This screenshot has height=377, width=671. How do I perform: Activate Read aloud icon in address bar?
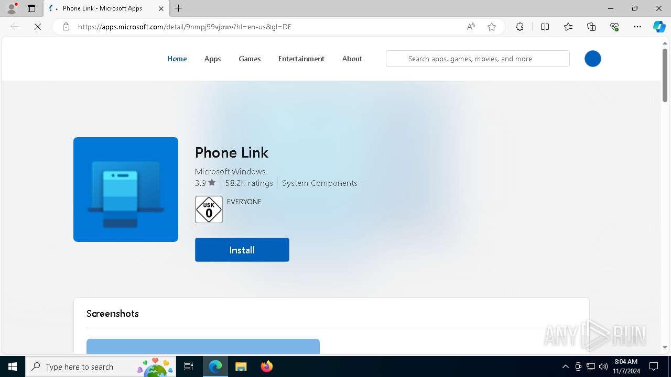[x=471, y=27]
